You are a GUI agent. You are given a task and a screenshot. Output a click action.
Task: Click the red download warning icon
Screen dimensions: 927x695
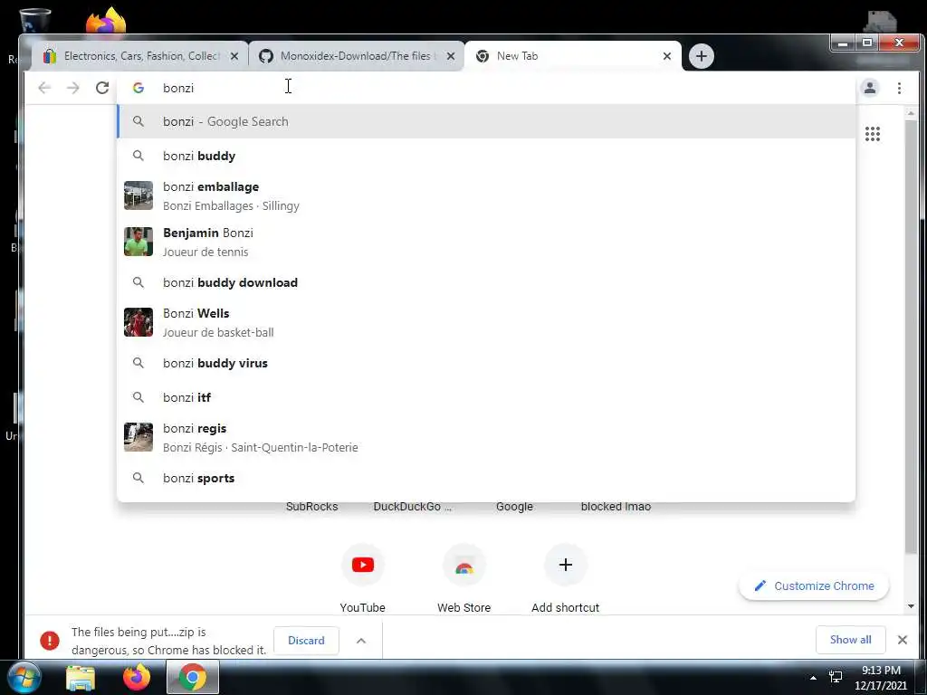pyautogui.click(x=50, y=641)
